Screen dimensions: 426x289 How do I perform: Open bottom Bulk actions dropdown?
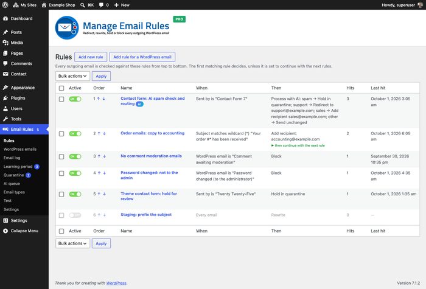72,243
